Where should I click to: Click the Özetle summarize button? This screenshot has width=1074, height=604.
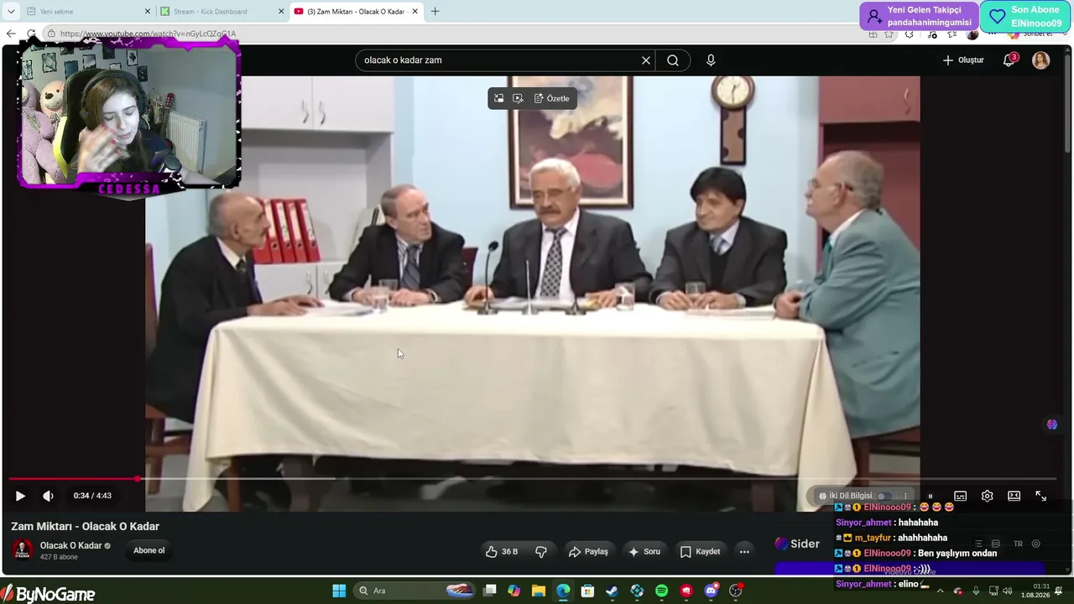coord(551,98)
